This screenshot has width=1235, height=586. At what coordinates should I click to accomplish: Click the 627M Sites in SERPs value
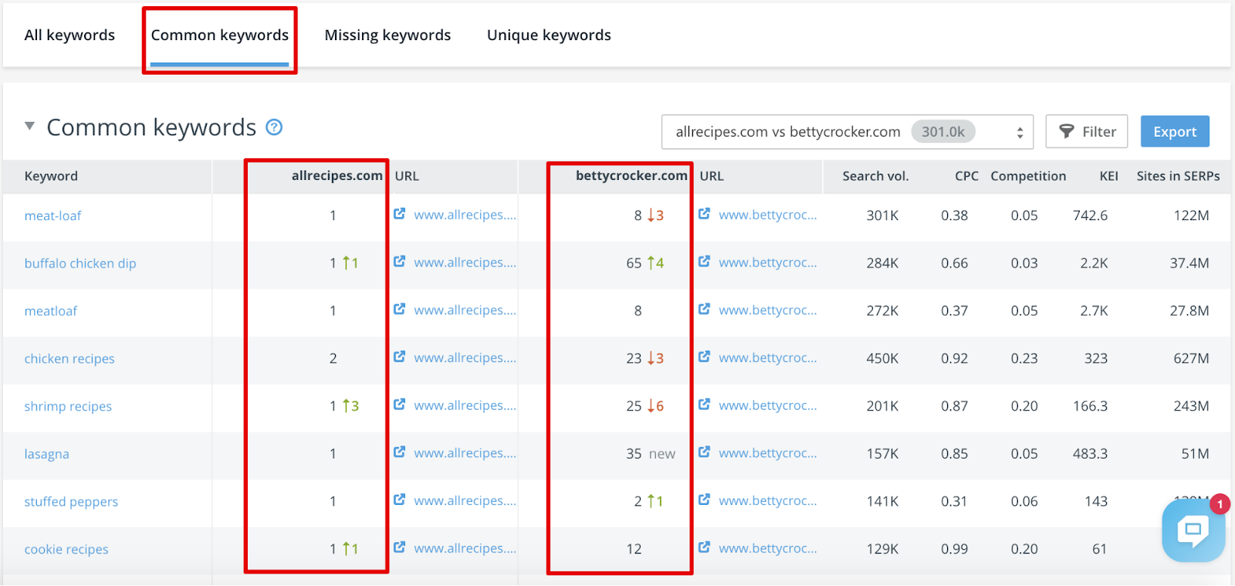point(1191,359)
